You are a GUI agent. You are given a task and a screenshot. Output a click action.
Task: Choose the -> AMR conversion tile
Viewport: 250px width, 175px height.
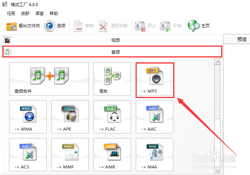point(113,155)
